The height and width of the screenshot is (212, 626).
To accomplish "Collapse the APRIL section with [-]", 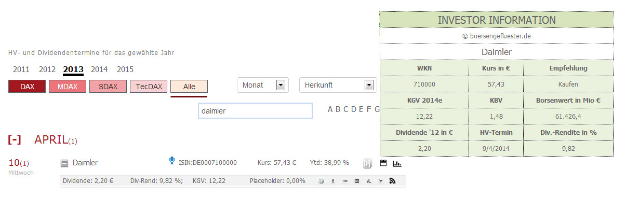I will click(15, 139).
